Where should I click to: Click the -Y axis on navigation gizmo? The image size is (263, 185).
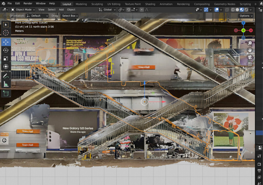[x=243, y=30]
